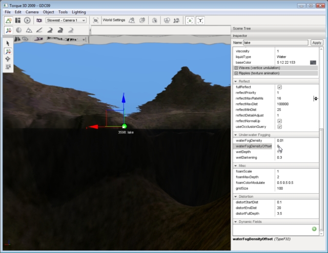The height and width of the screenshot is (253, 328).
Task: Click the fit-to-selection icon left of World Settings
Action: pos(95,20)
